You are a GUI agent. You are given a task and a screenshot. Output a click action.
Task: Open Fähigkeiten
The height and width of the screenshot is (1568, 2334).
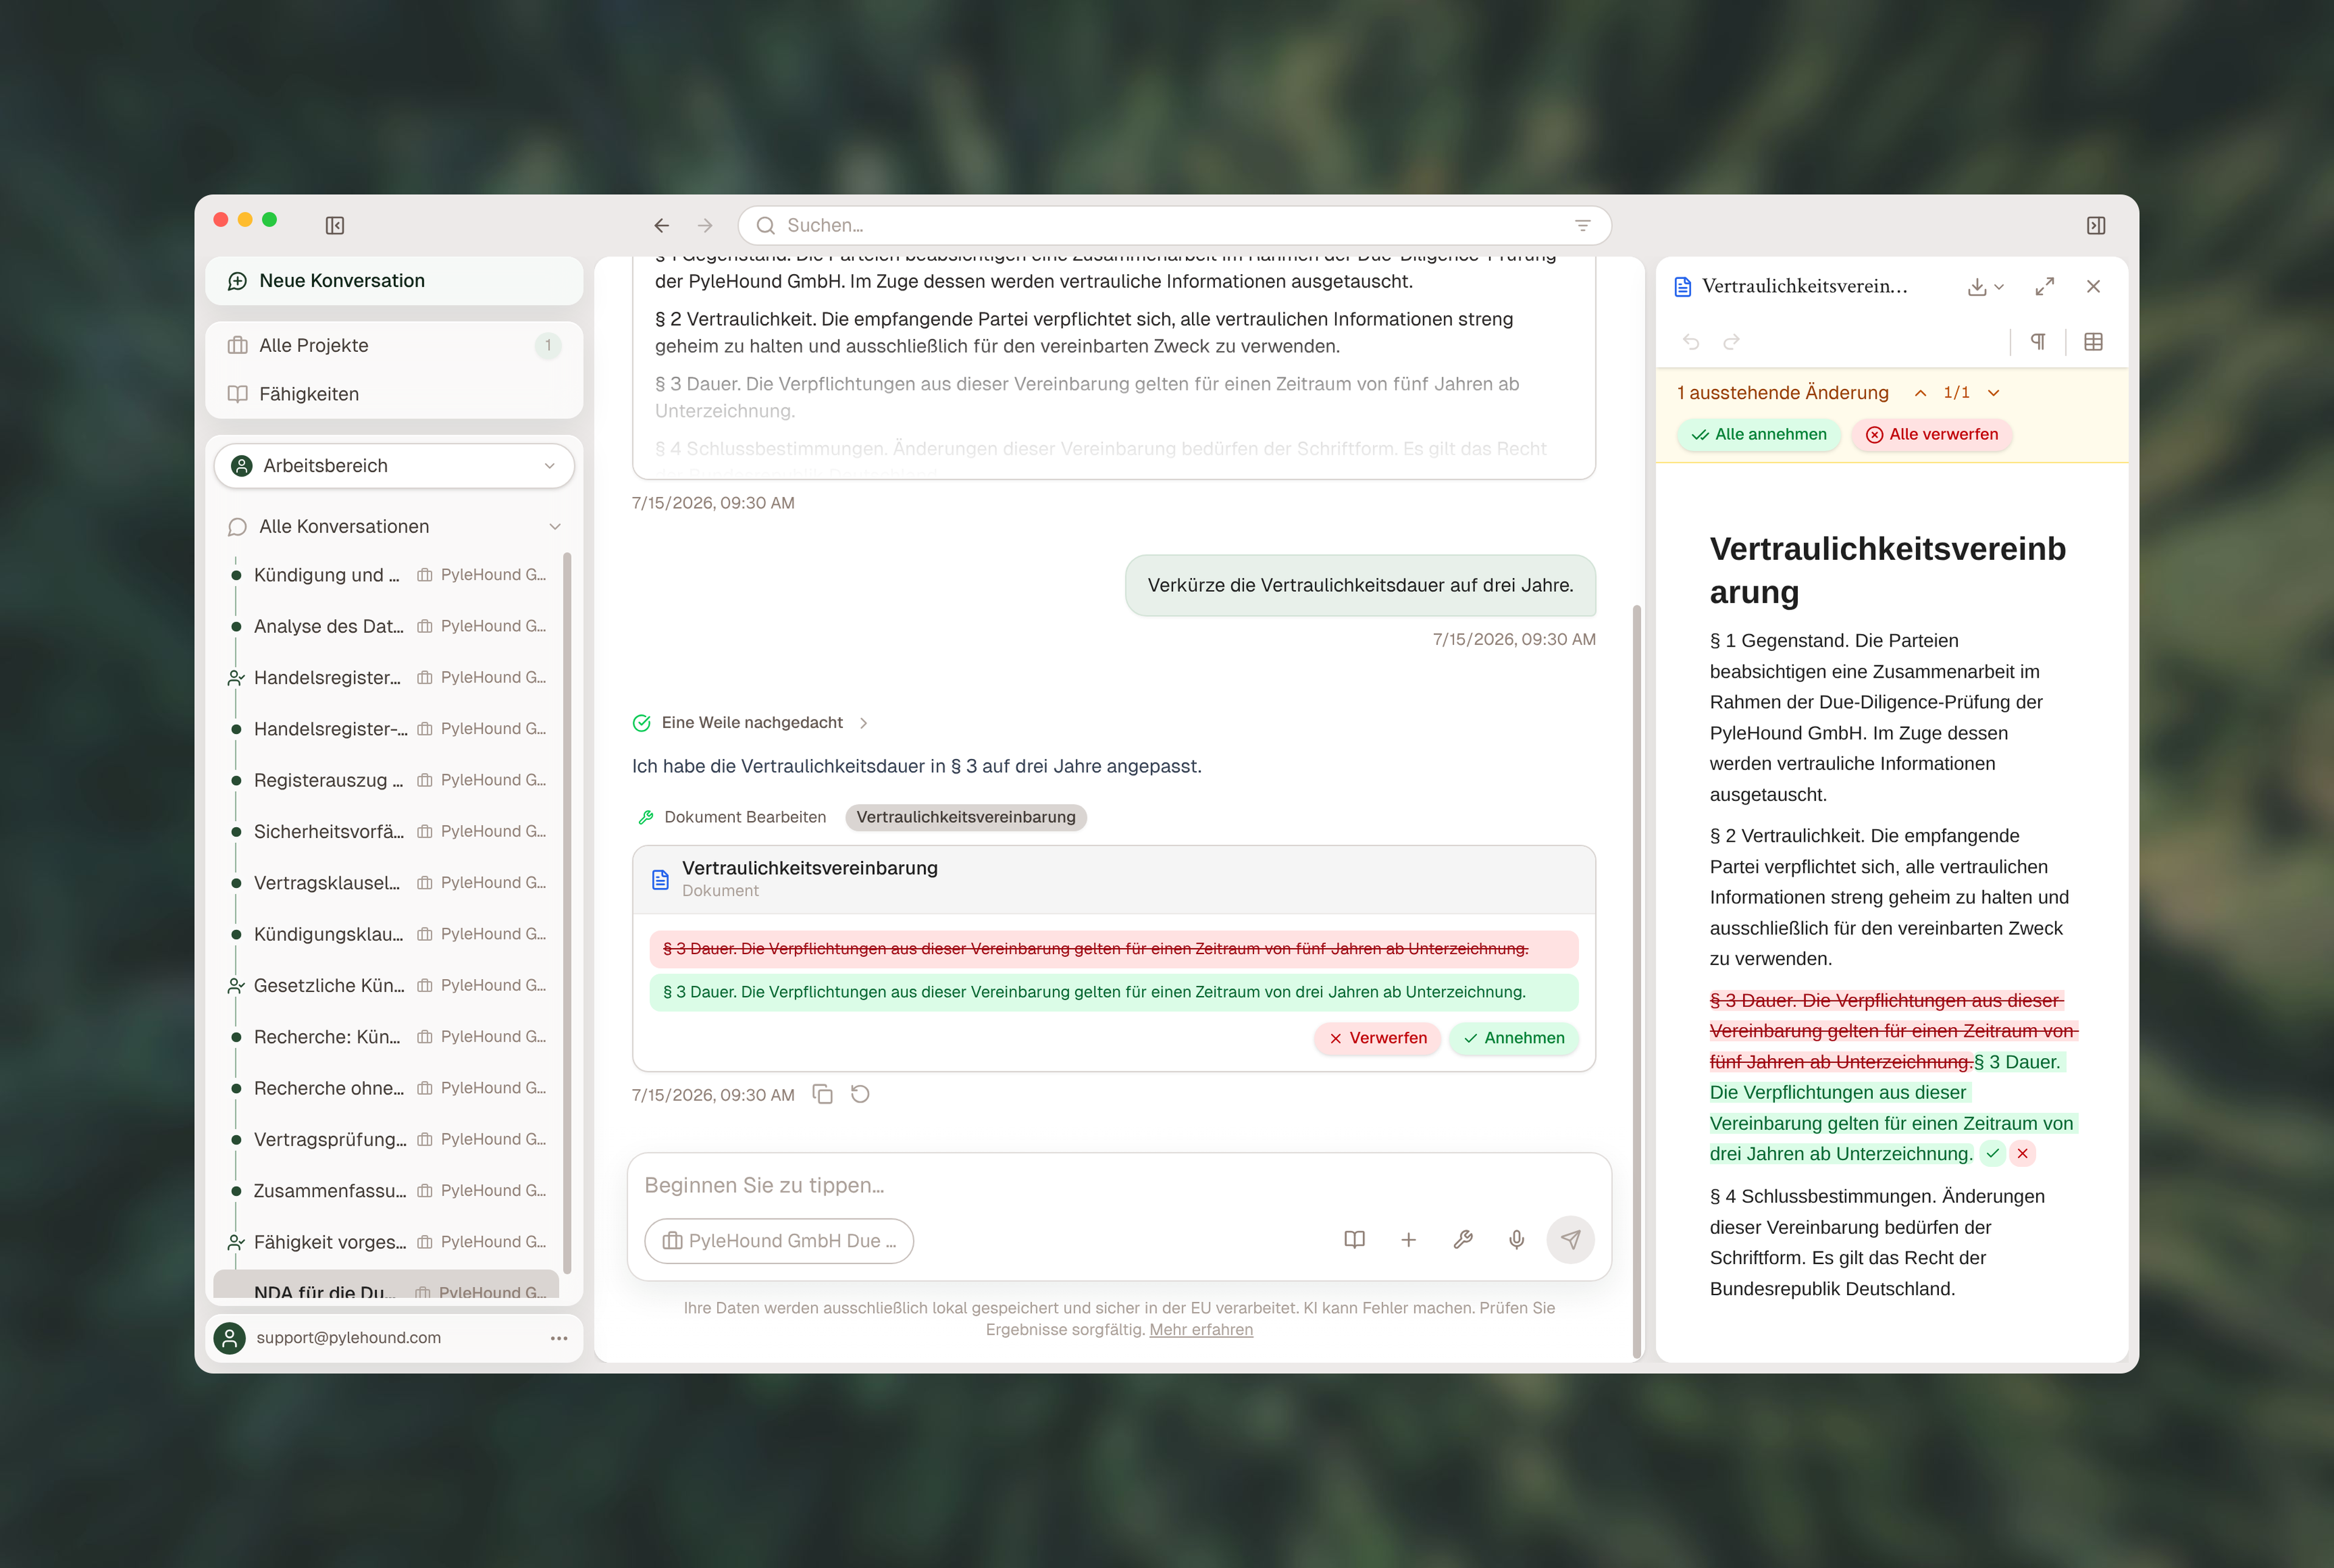[394, 394]
